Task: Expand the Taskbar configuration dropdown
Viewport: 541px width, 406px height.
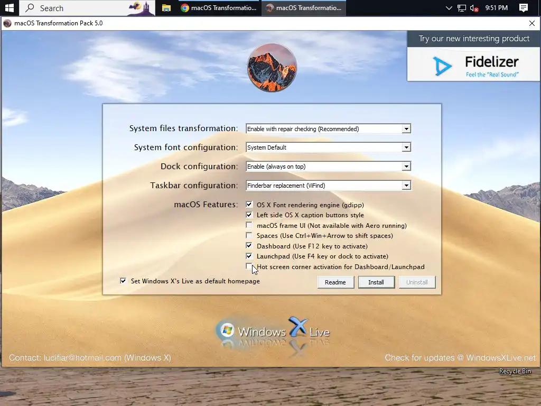Action: (406, 186)
